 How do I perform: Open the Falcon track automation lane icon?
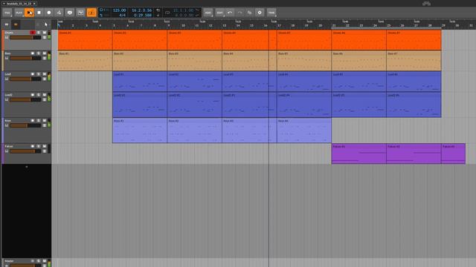tap(45, 151)
